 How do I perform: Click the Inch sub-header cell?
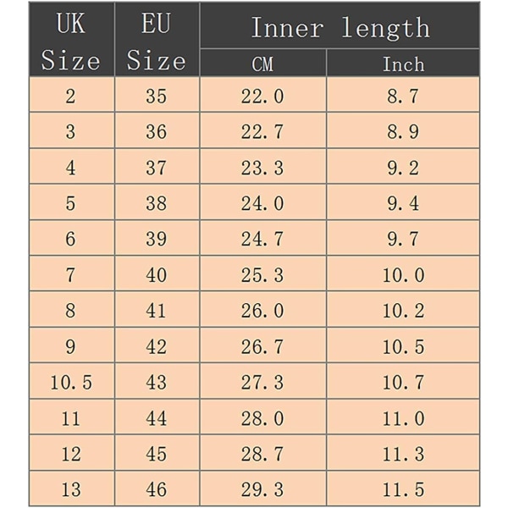coord(403,63)
